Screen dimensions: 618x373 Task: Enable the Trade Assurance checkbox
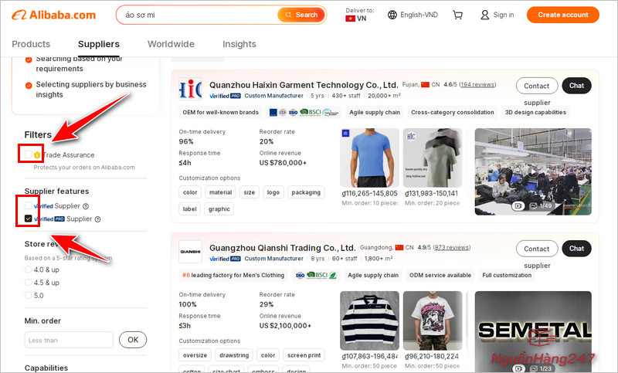[29, 155]
